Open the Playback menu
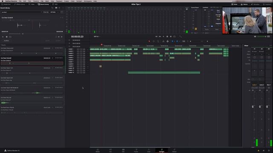The height and width of the screenshot is (153, 273). (x=59, y=1)
